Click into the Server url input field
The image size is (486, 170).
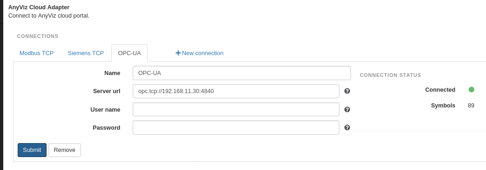[236, 91]
